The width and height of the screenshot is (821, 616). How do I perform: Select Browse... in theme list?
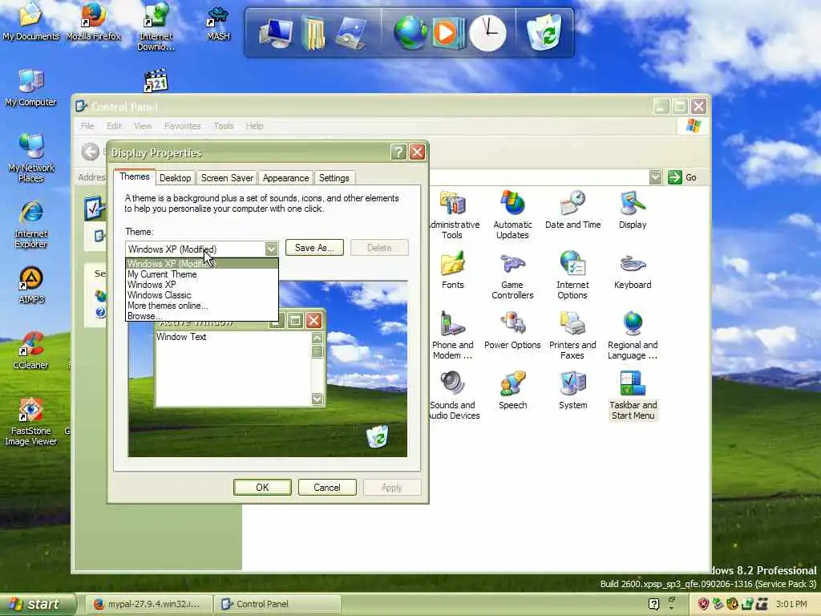pyautogui.click(x=202, y=316)
